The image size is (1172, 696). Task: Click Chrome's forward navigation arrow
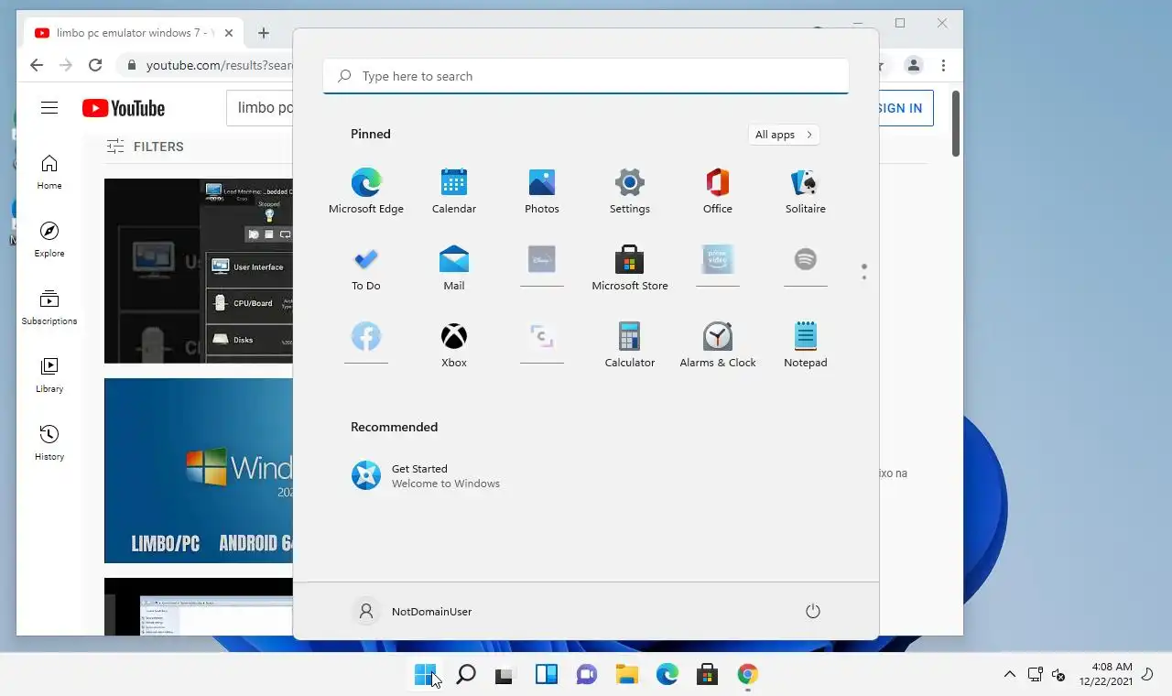tap(66, 65)
